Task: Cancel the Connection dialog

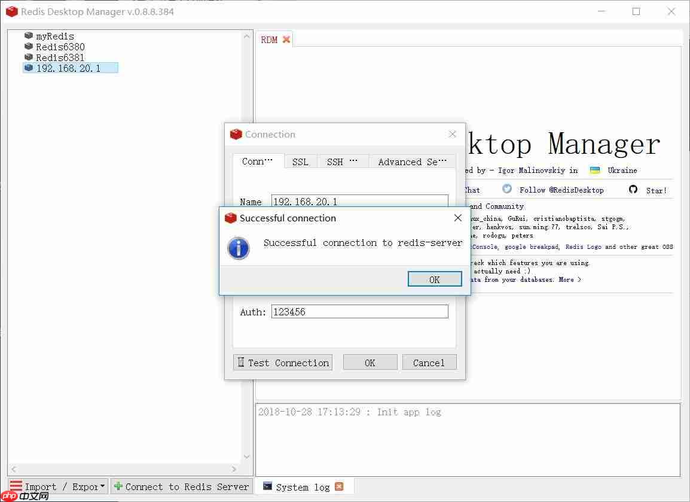Action: click(x=429, y=363)
